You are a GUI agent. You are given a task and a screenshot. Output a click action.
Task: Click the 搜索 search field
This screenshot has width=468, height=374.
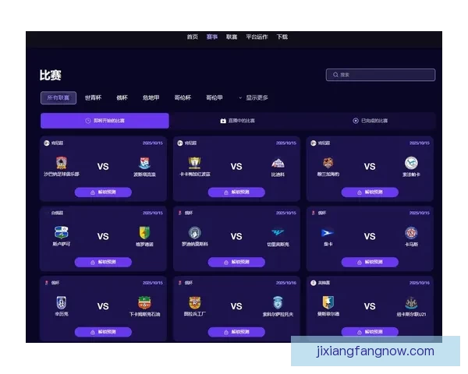(381, 75)
